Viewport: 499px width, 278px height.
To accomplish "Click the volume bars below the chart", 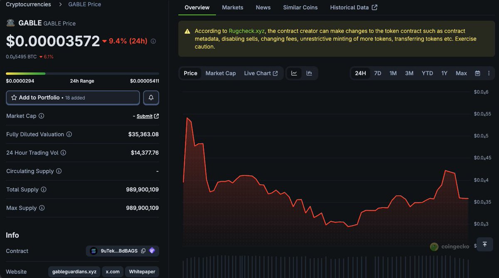I will click(x=326, y=266).
